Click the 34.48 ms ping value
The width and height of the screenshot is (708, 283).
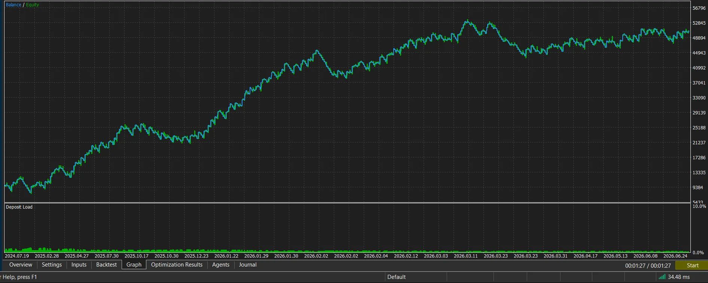(679, 277)
